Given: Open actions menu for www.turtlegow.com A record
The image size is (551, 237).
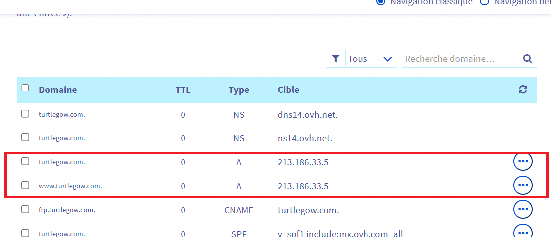Looking at the screenshot, I should click(523, 186).
